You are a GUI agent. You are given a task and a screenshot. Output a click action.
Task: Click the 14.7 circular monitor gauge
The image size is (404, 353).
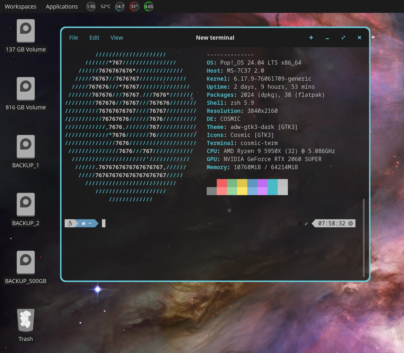[x=120, y=6]
